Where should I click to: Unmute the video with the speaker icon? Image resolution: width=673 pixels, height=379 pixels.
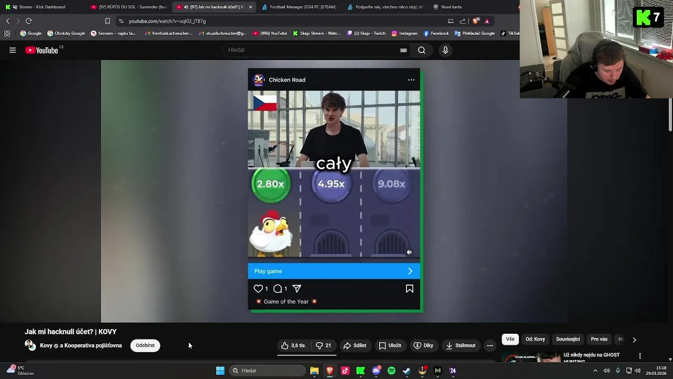pos(409,252)
